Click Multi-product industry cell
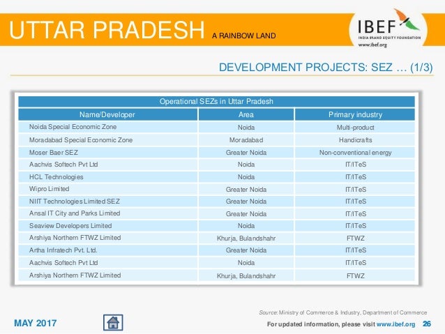Image resolution: width=445 pixels, height=334 pixels. (355, 127)
